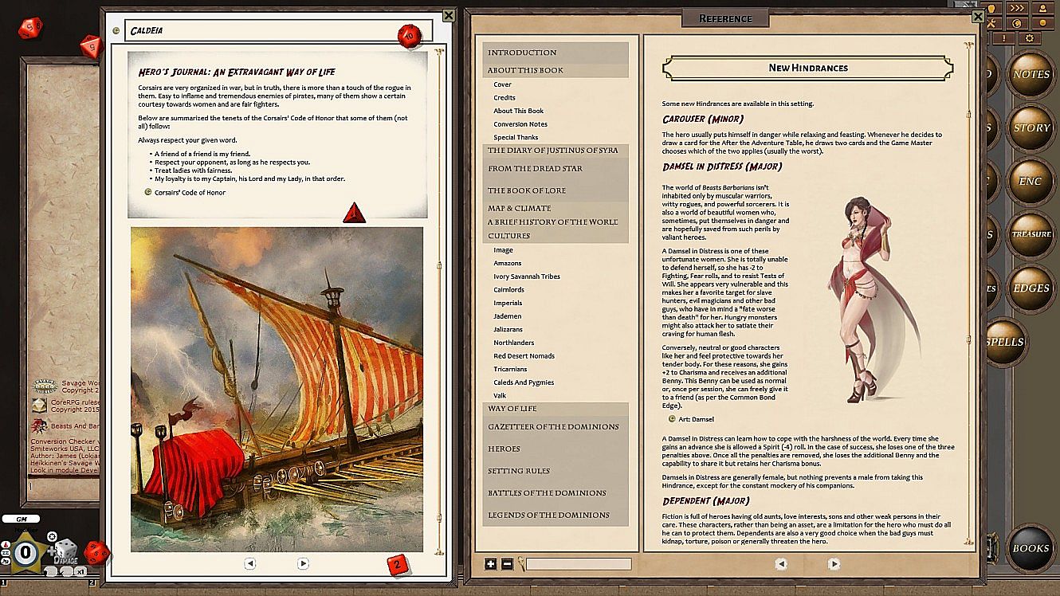Screen dimensions: 1060x596
Task: Open the Caleds And Pygmies entry
Action: click(524, 382)
